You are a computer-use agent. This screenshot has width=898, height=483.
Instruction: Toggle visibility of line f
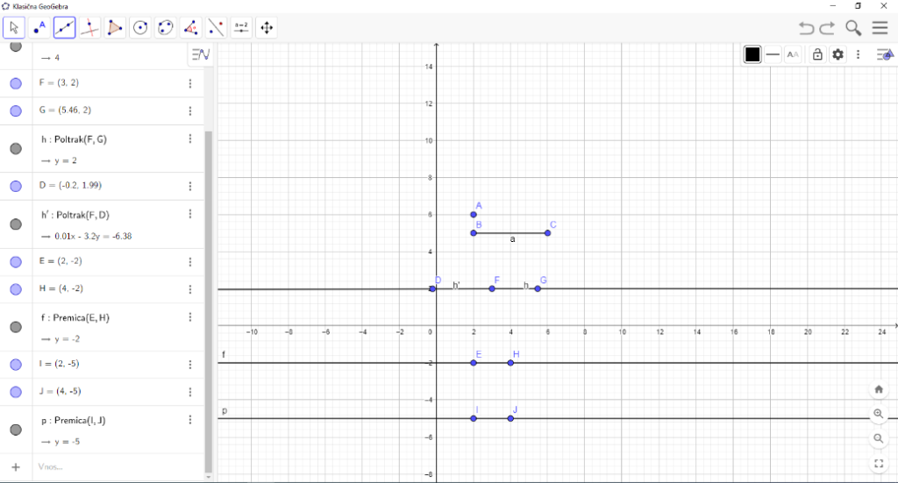click(16, 327)
